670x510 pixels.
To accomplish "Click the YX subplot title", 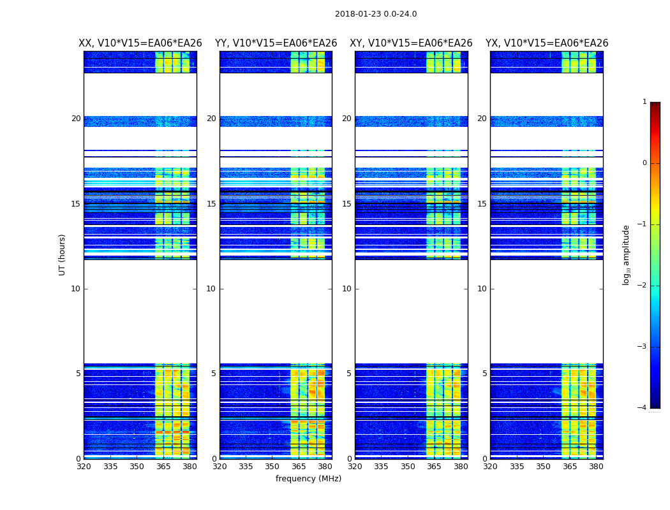I will point(546,43).
